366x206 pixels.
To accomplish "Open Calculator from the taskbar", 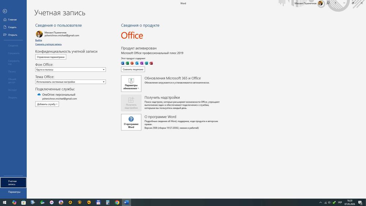I will point(108,202).
